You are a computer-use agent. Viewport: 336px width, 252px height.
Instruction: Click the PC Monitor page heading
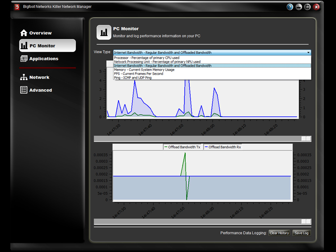pyautogui.click(x=126, y=29)
